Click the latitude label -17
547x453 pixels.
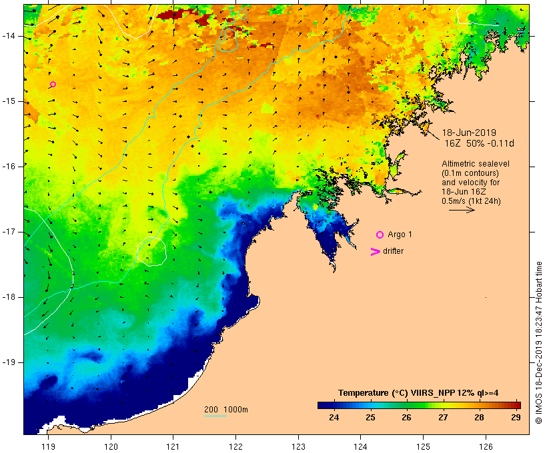coord(9,232)
